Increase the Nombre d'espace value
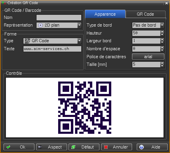The width and height of the screenshot is (170, 153). tap(162, 47)
